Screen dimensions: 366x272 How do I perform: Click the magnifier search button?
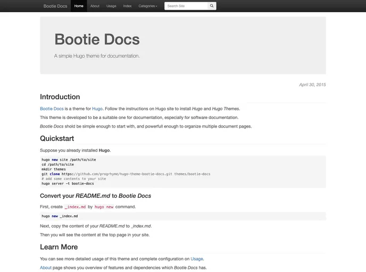click(x=212, y=6)
